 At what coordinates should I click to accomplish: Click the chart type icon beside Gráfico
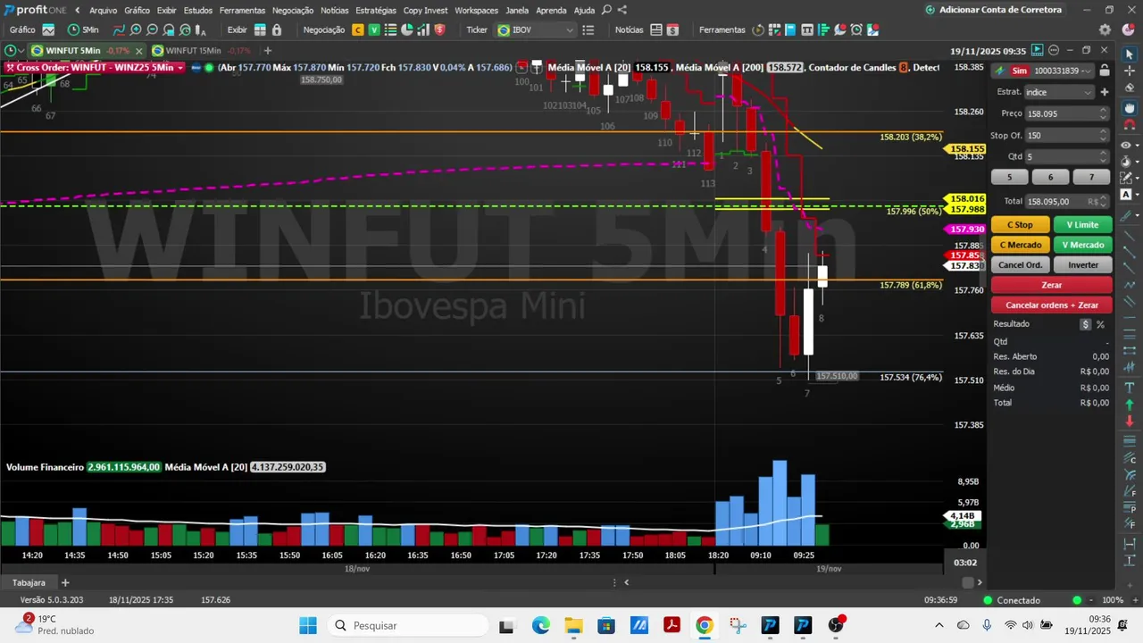(48, 29)
